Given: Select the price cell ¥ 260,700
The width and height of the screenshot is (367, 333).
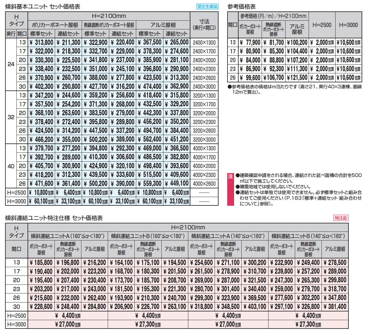Looking at the screenshot, I should point(69,78).
